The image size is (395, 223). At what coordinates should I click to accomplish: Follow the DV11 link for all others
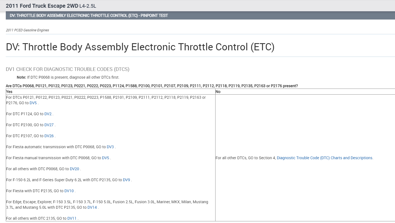[x=72, y=218]
